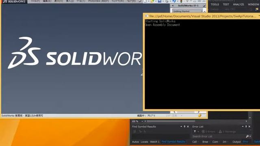
Task: Toggle the Warnings filter in Error List
Action: [x=227, y=131]
